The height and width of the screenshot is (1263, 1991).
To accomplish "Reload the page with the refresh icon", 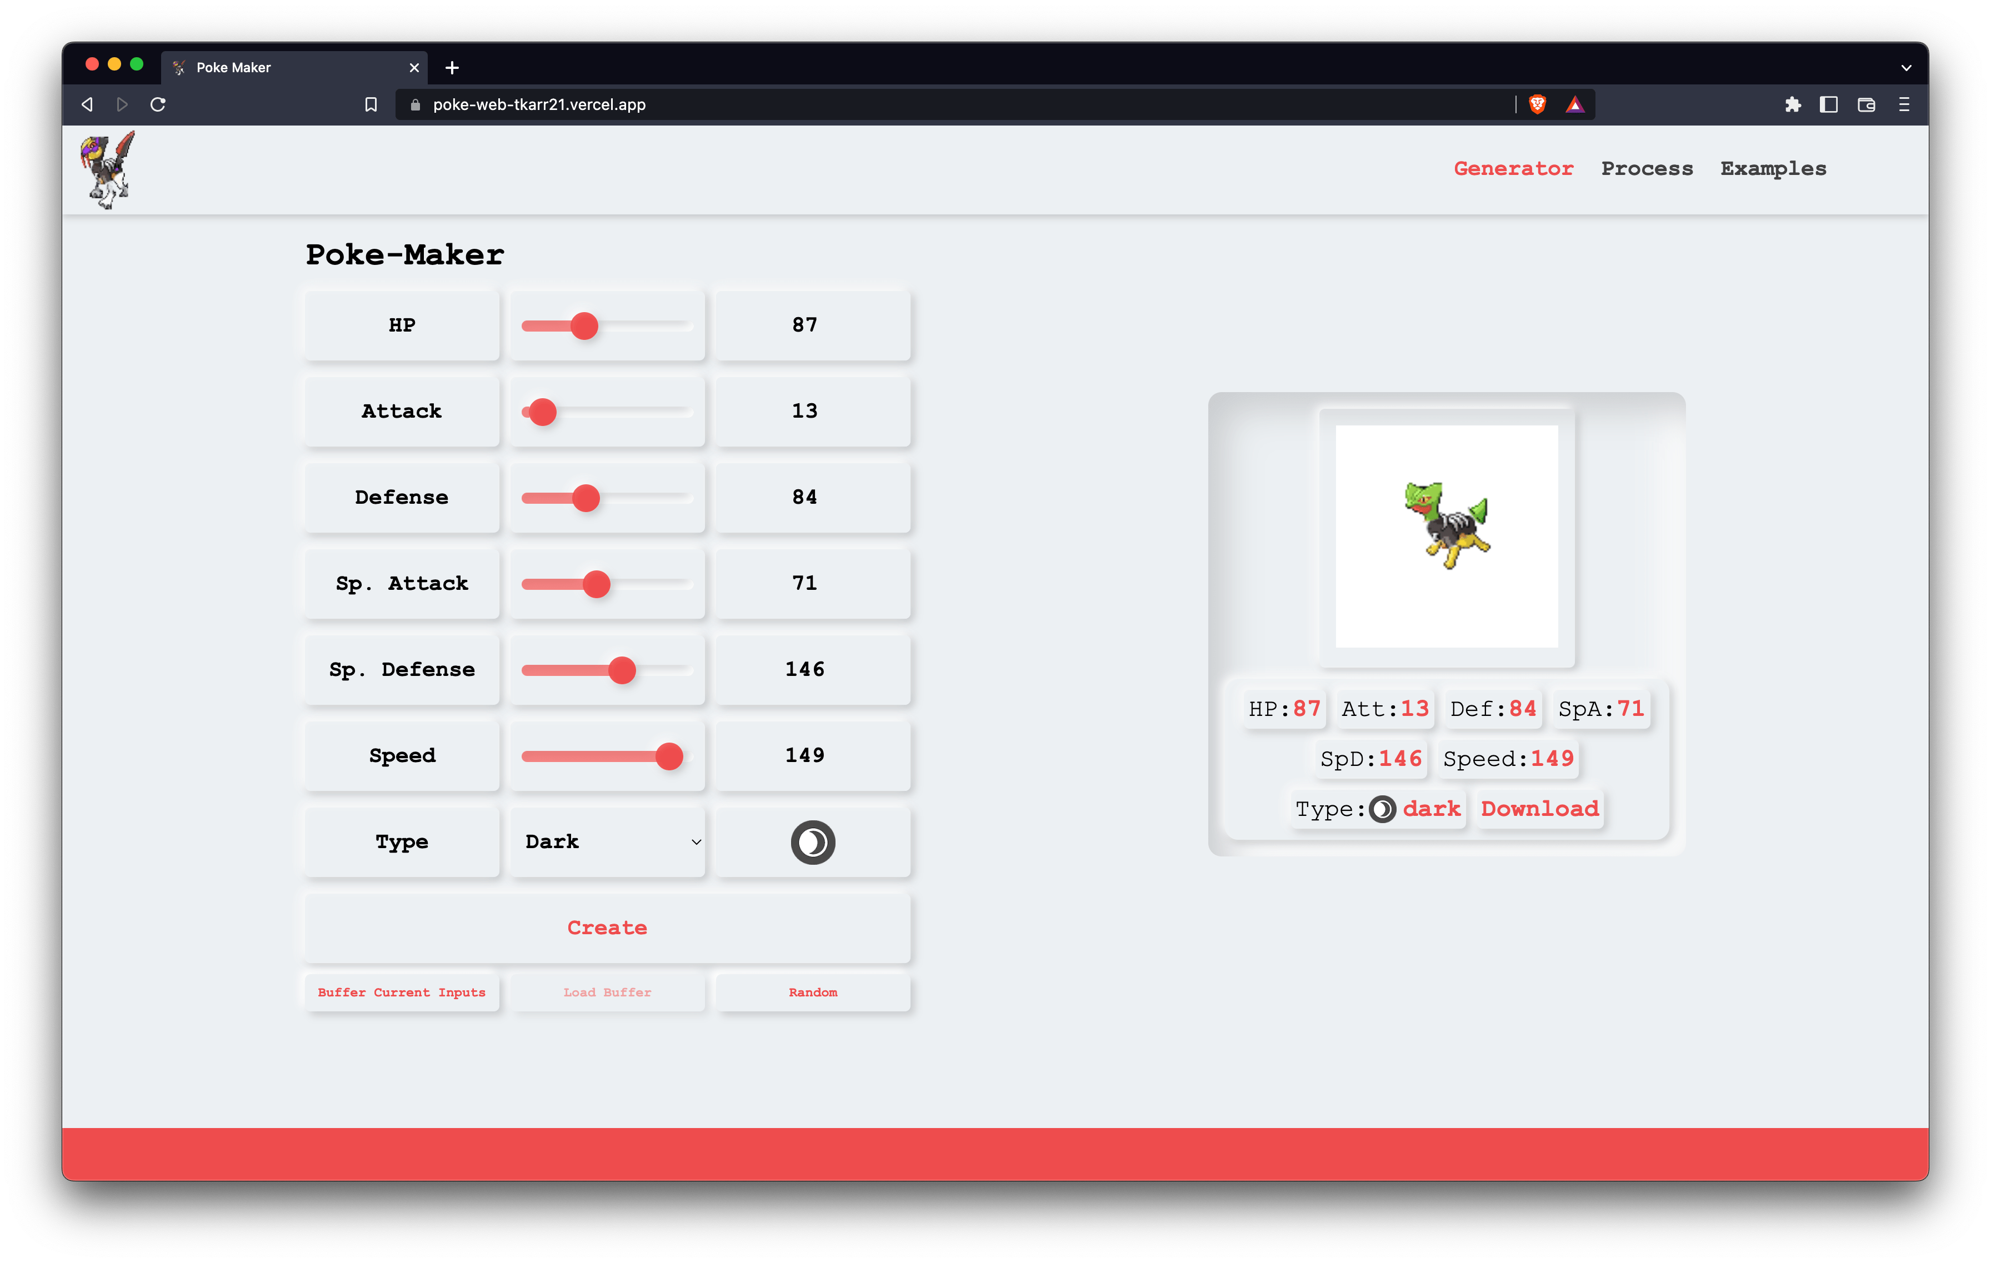I will [x=158, y=104].
